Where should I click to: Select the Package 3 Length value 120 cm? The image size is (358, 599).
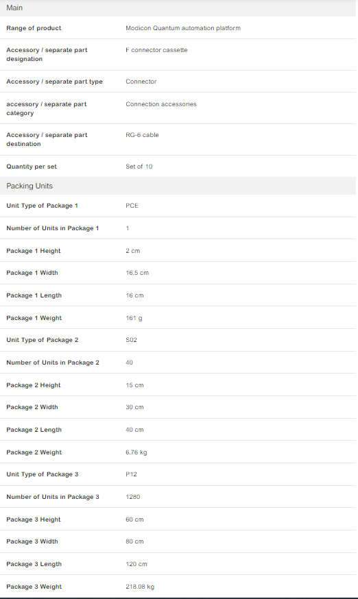(x=136, y=564)
